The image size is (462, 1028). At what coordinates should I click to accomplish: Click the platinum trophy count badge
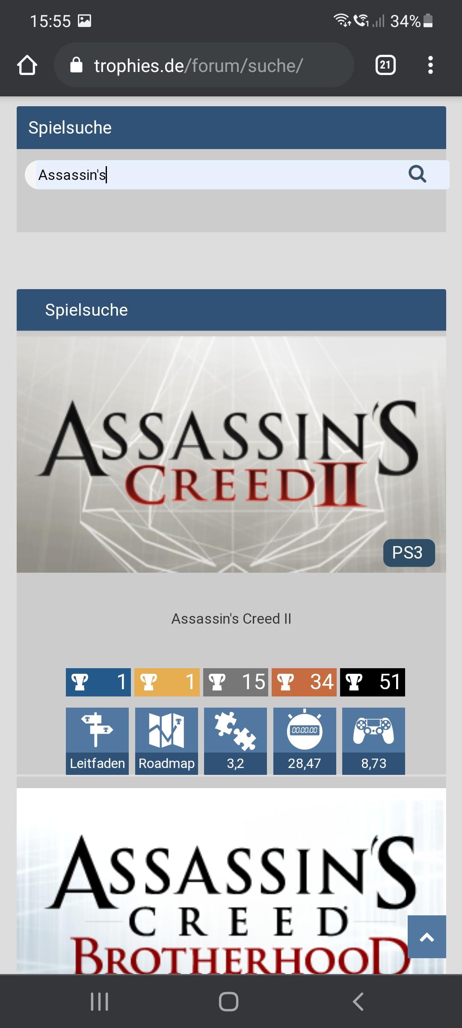tap(98, 682)
